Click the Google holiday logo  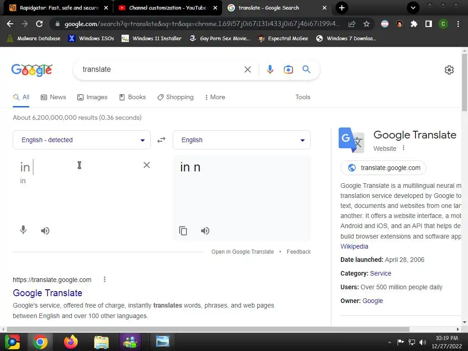point(32,70)
